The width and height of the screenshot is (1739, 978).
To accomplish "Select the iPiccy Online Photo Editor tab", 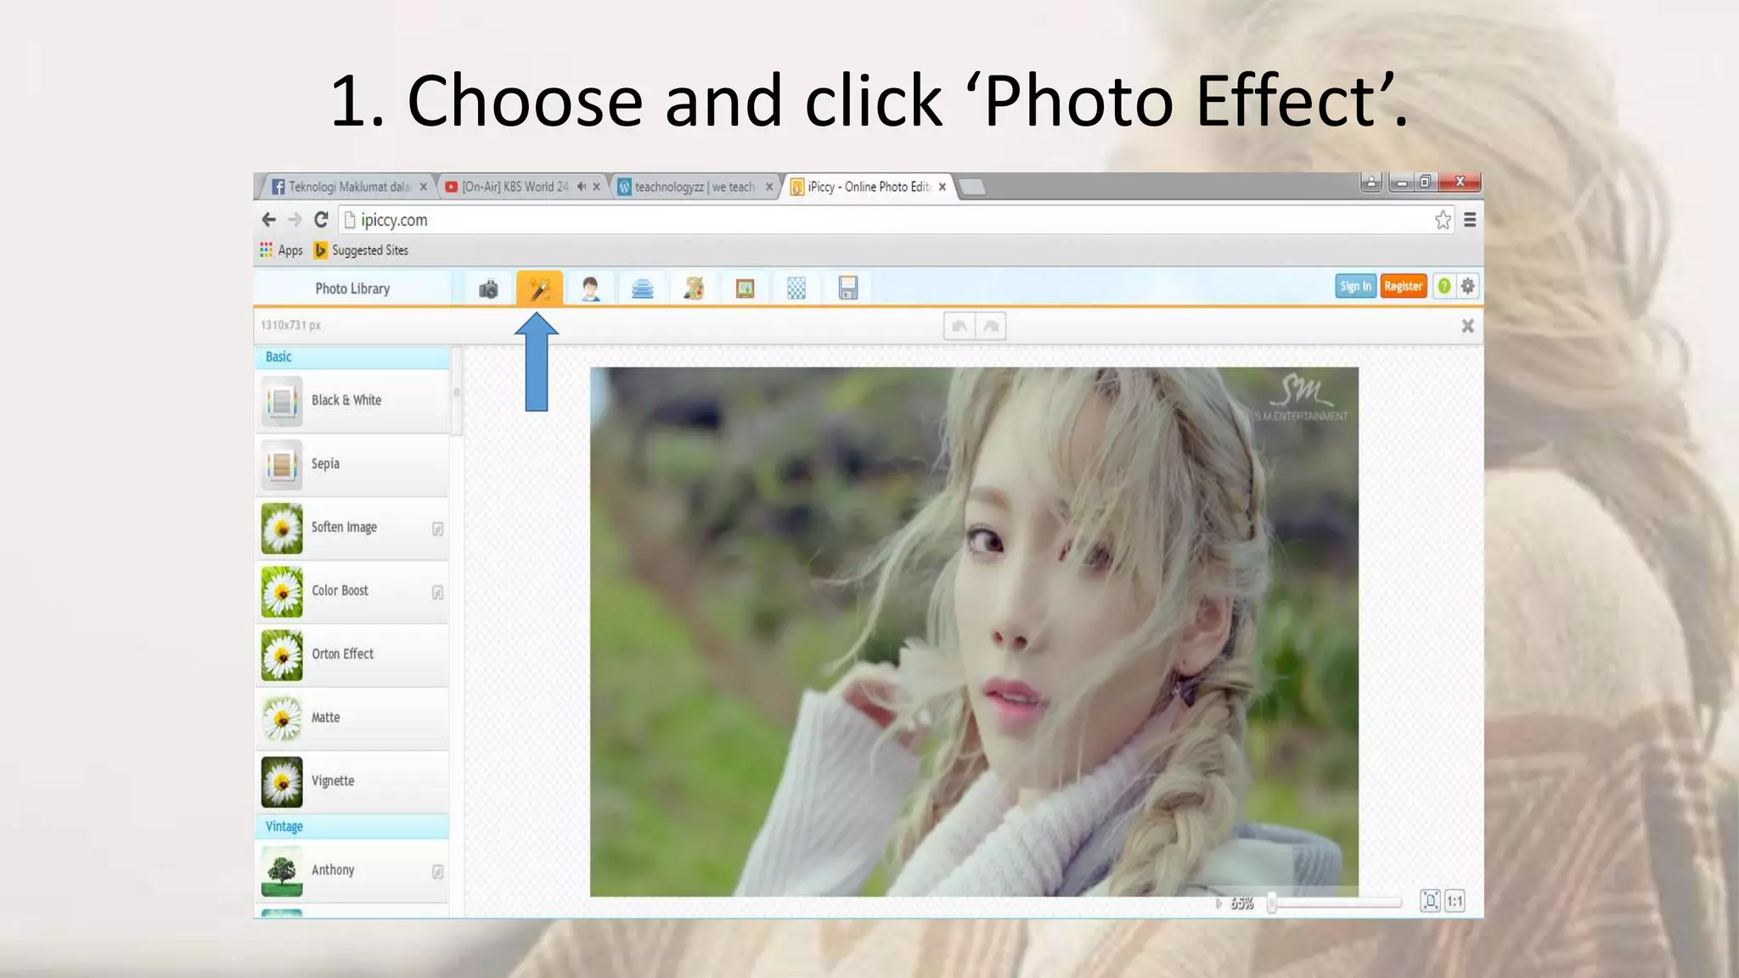I will (x=866, y=187).
